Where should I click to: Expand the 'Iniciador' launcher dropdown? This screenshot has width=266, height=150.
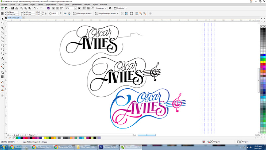pos(121,8)
